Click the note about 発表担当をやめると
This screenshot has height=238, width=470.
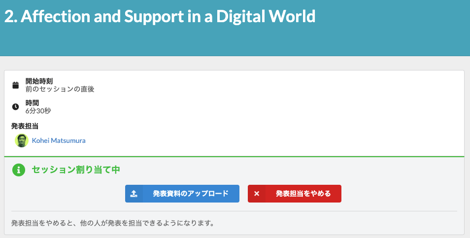[112, 223]
